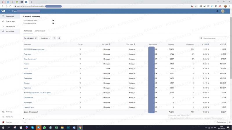The image size is (232, 130).
Task: Sort by the Кампания column header
Action: point(28,44)
